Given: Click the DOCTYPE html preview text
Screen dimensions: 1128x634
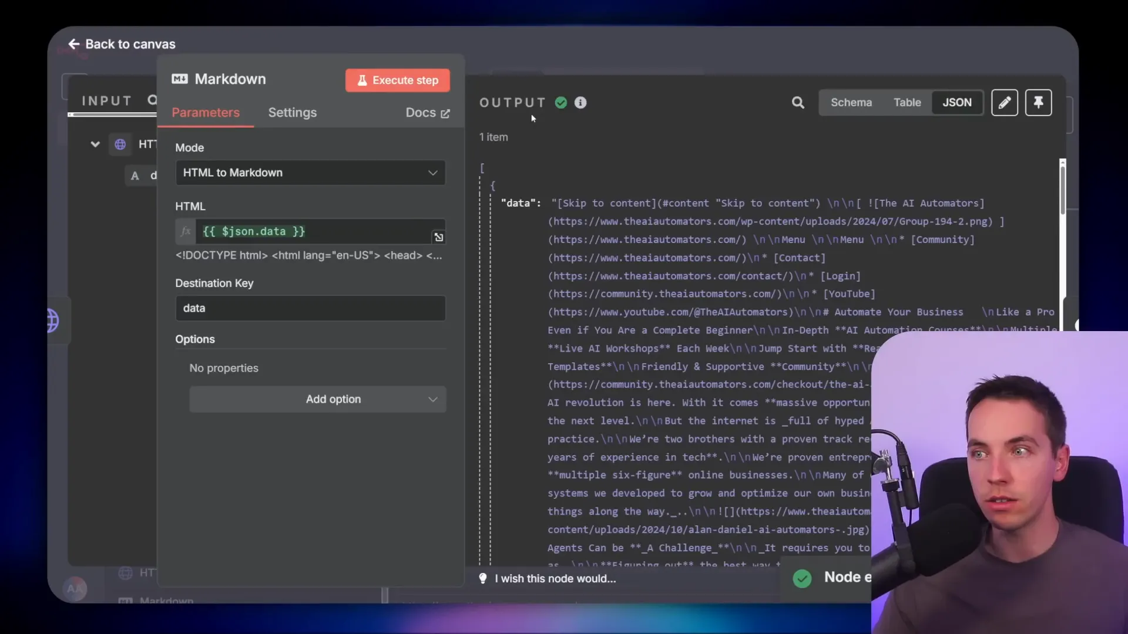Looking at the screenshot, I should pyautogui.click(x=308, y=255).
